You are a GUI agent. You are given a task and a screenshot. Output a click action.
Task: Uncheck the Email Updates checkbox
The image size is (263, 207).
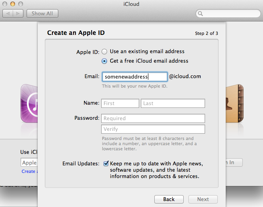[106, 163]
